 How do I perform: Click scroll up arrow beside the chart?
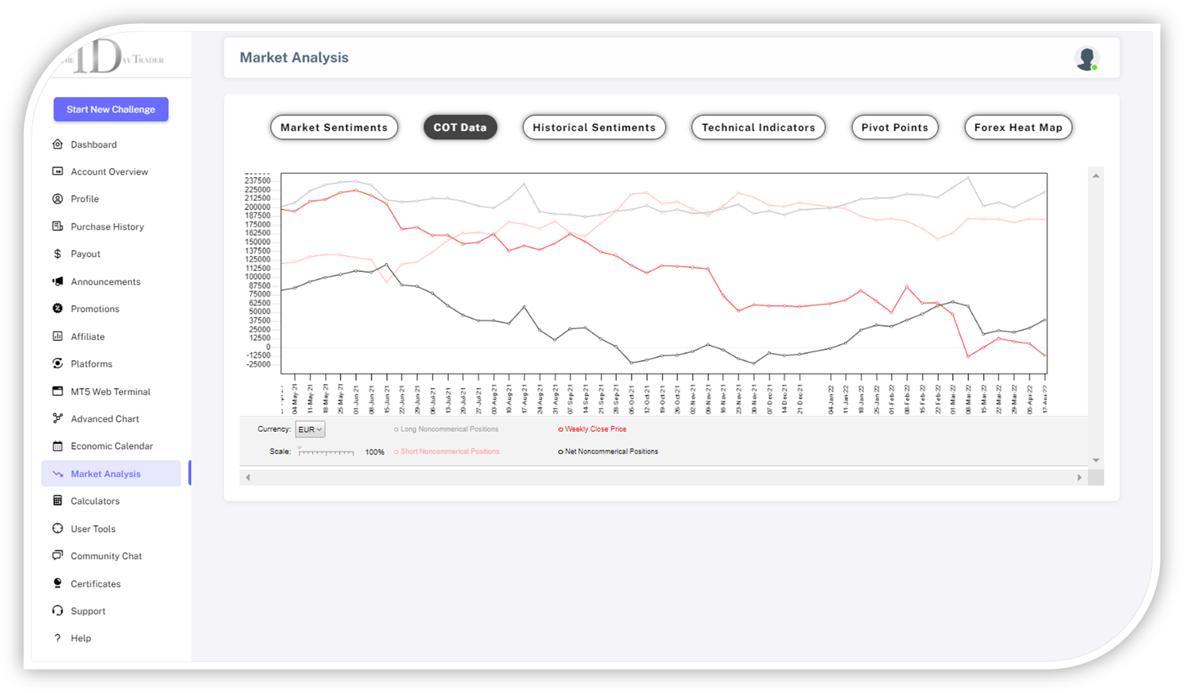(1096, 176)
